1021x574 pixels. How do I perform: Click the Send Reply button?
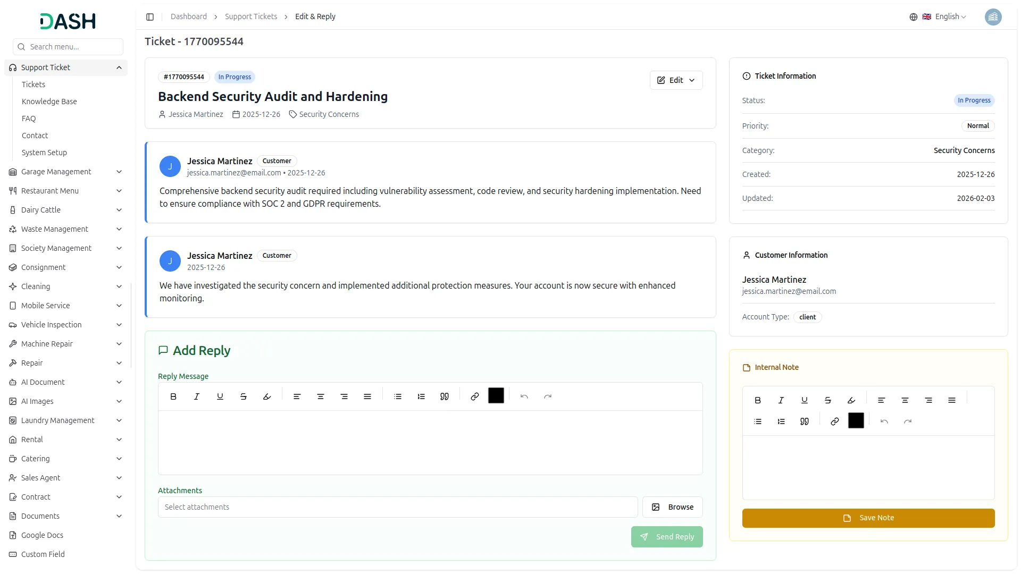tap(667, 537)
